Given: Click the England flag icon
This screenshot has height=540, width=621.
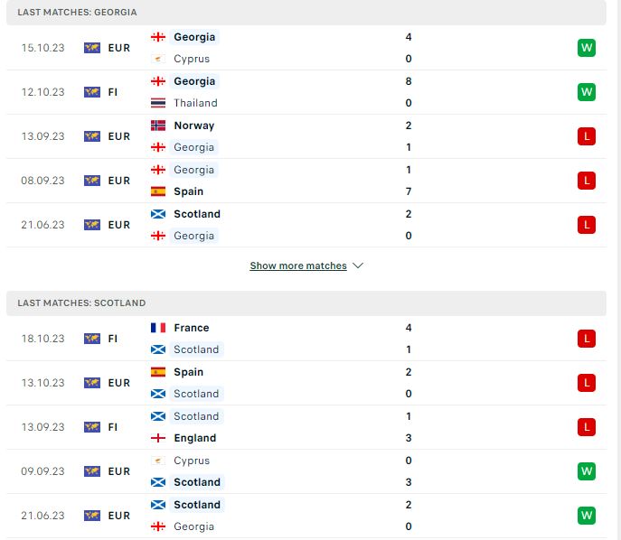Looking at the screenshot, I should [x=158, y=438].
